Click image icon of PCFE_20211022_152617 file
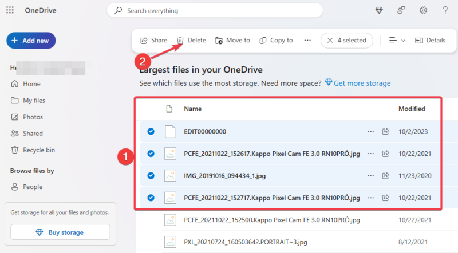The height and width of the screenshot is (253, 458). [170, 154]
